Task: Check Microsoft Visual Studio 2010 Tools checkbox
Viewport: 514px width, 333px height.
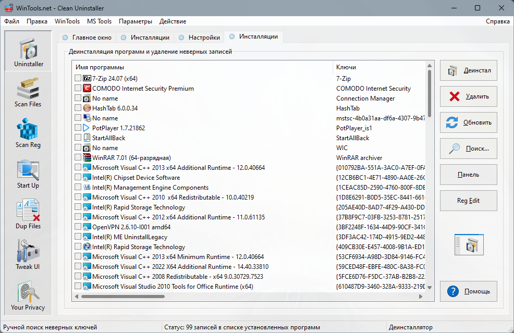Action: click(78, 286)
